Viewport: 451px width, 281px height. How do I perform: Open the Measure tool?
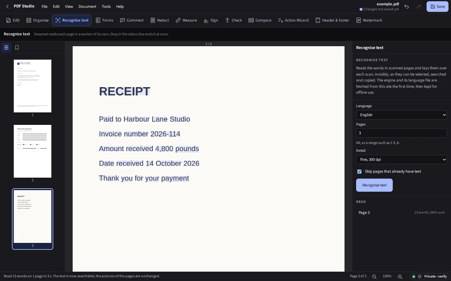(186, 20)
